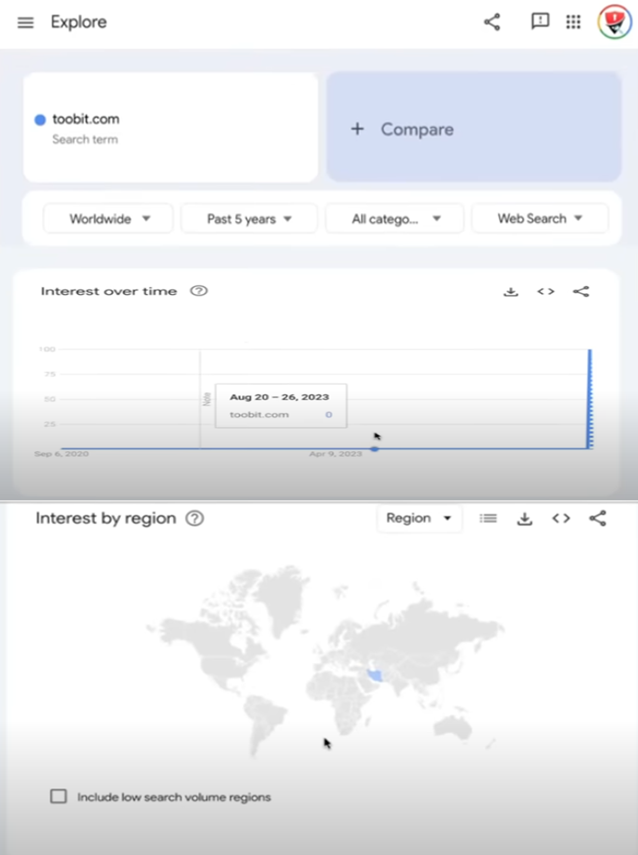
Task: Embed the Interest over time chart
Action: tap(546, 291)
